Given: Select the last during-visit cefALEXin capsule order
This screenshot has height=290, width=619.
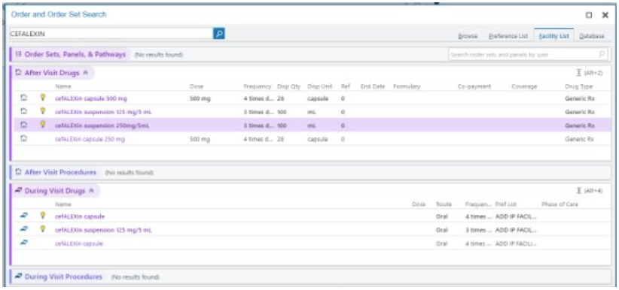Looking at the screenshot, I should [79, 243].
